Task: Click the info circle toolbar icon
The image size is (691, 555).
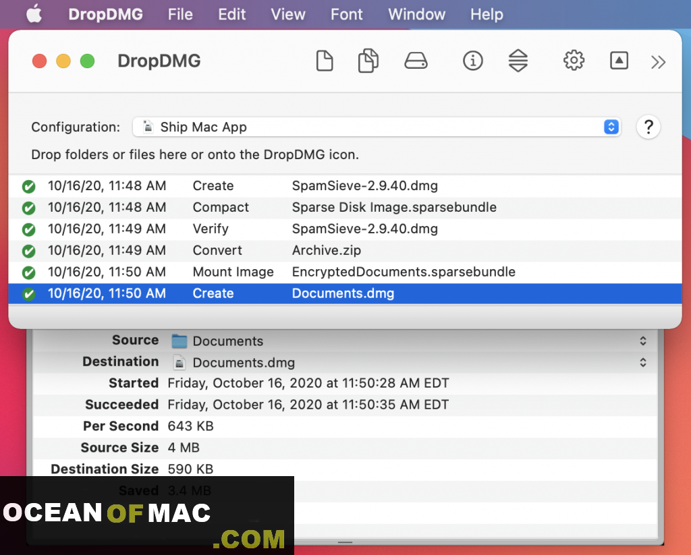Action: (473, 61)
